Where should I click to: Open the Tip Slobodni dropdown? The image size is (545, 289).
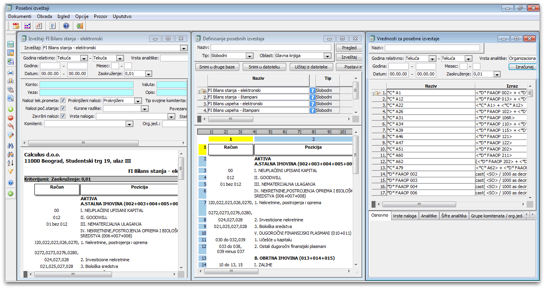tap(249, 56)
